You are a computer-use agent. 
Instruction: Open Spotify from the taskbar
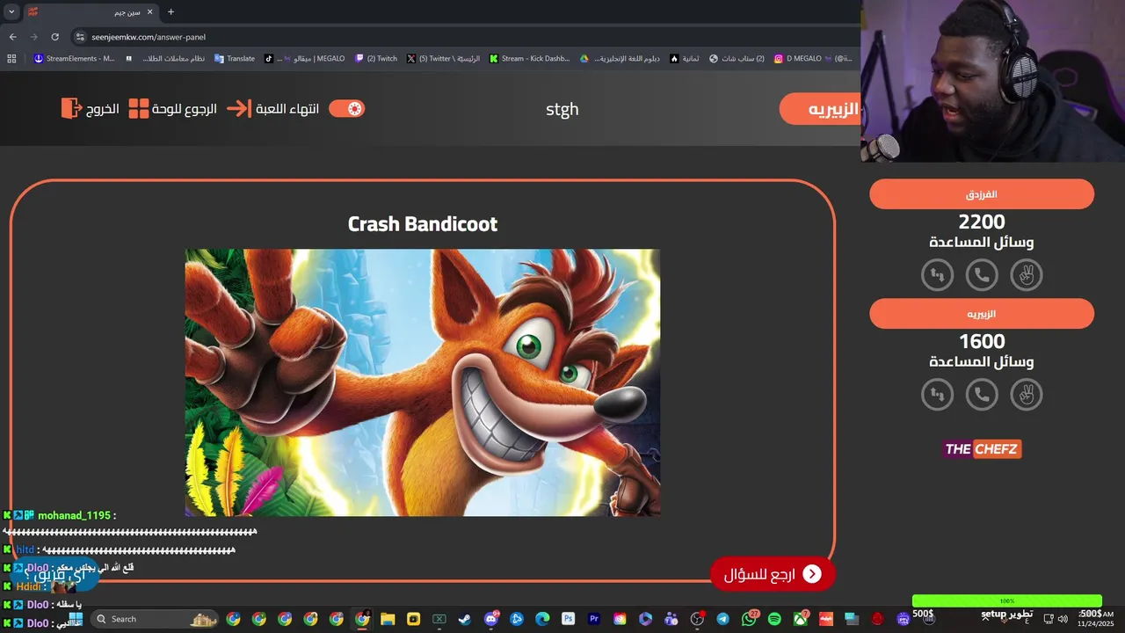(774, 619)
